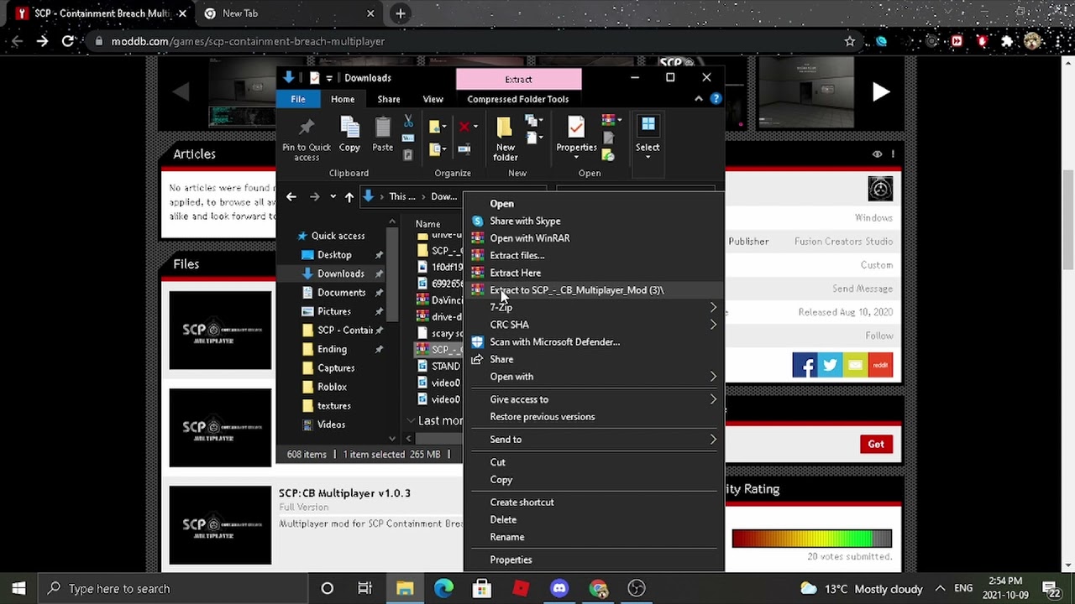Screen dimensions: 1075x604
Task: Expand the CRC SHA submenu
Action: (713, 325)
